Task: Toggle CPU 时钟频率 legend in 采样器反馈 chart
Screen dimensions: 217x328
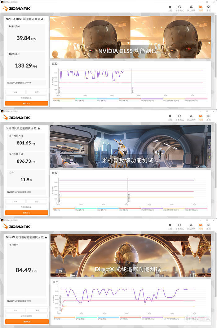Action: pyautogui.click(x=152, y=209)
